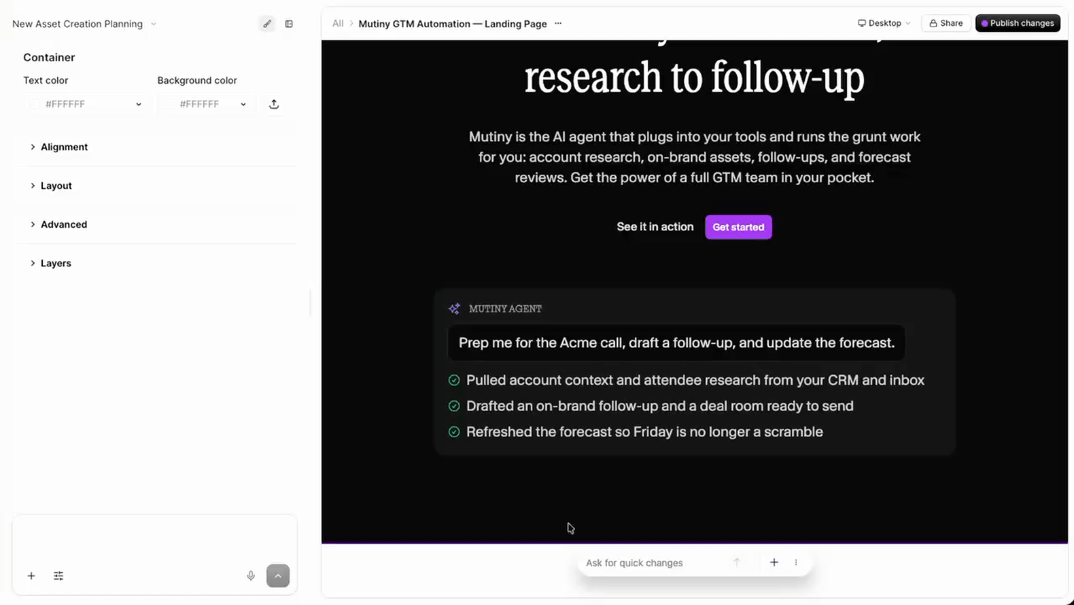Click the send arrow button in chat box

278,576
